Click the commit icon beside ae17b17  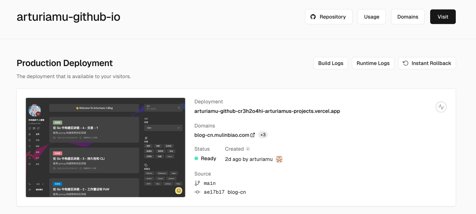click(x=197, y=192)
